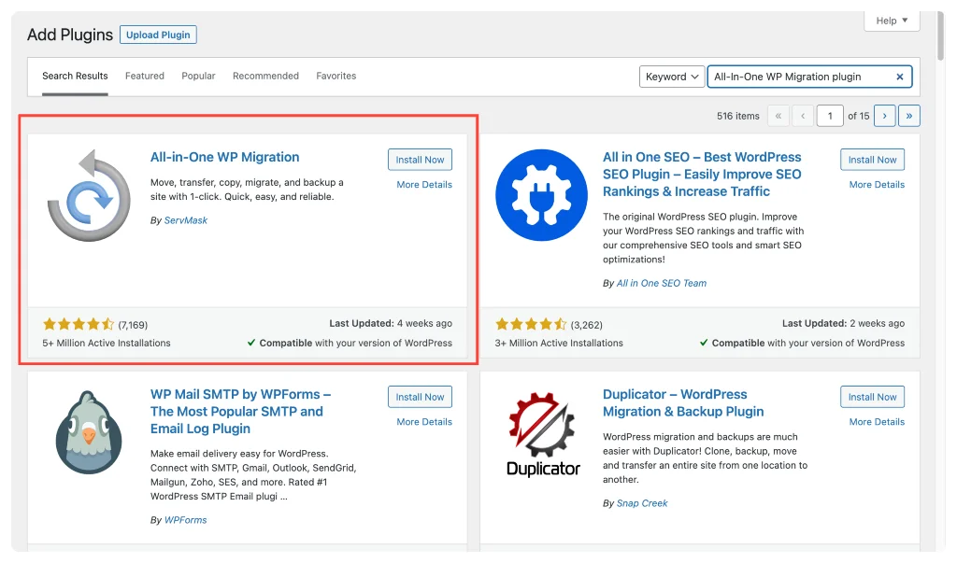
Task: Open the Duplicator WordPress Migration title link
Action: pyautogui.click(x=683, y=403)
